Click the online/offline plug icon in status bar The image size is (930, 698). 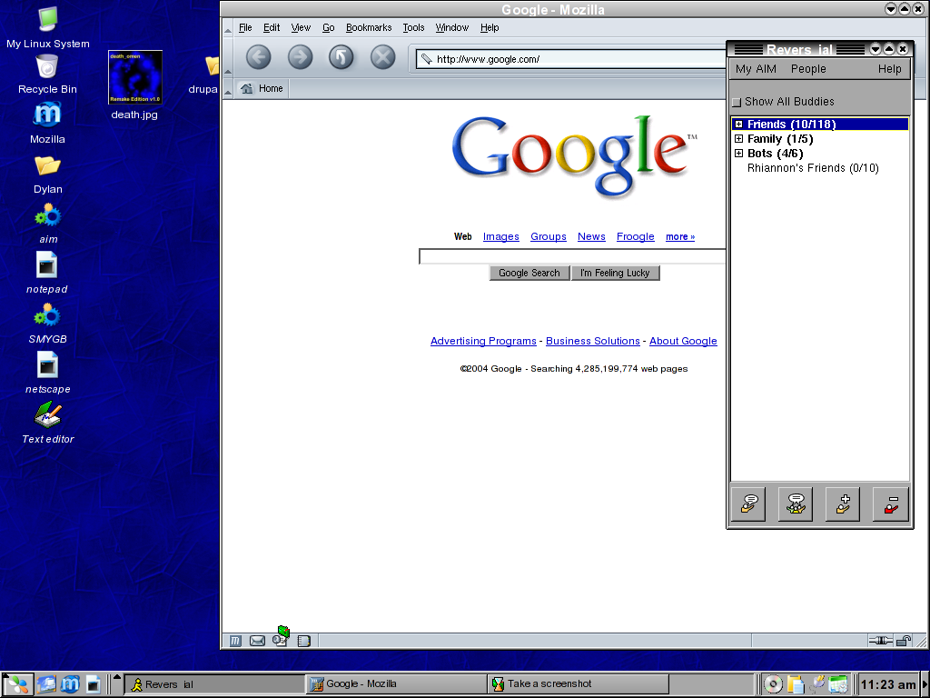pos(881,641)
